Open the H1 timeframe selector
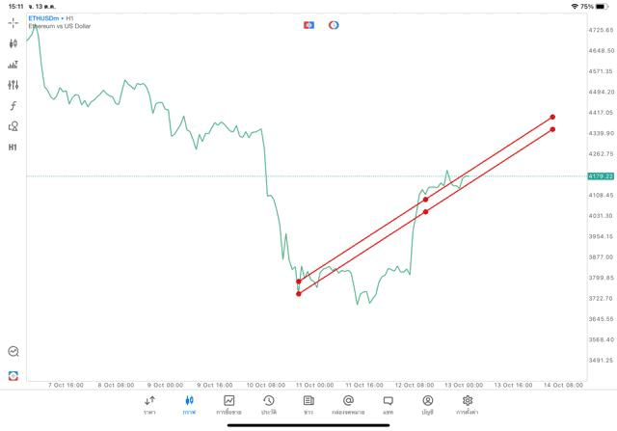Image resolution: width=617 pixels, height=431 pixels. pos(13,148)
